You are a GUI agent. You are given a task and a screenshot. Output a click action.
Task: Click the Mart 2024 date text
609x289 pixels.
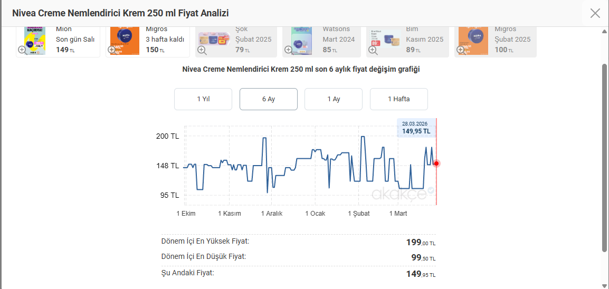coord(339,39)
